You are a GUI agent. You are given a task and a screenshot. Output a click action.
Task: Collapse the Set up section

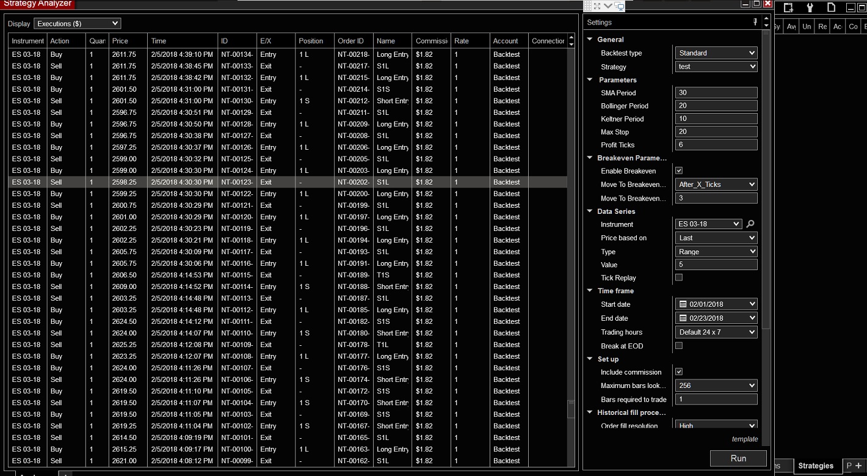point(590,359)
